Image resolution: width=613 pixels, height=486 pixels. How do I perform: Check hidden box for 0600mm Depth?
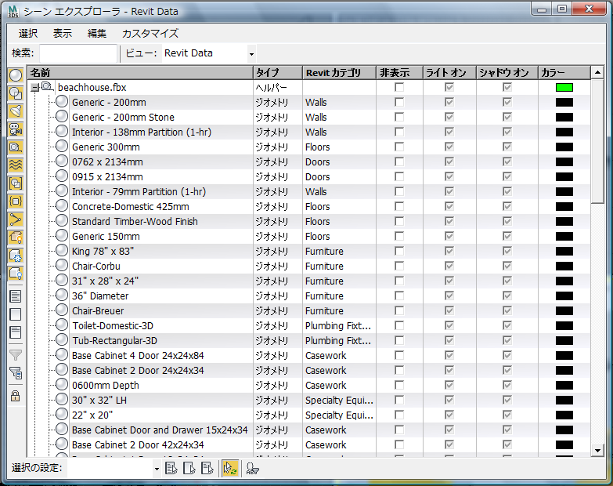(399, 385)
